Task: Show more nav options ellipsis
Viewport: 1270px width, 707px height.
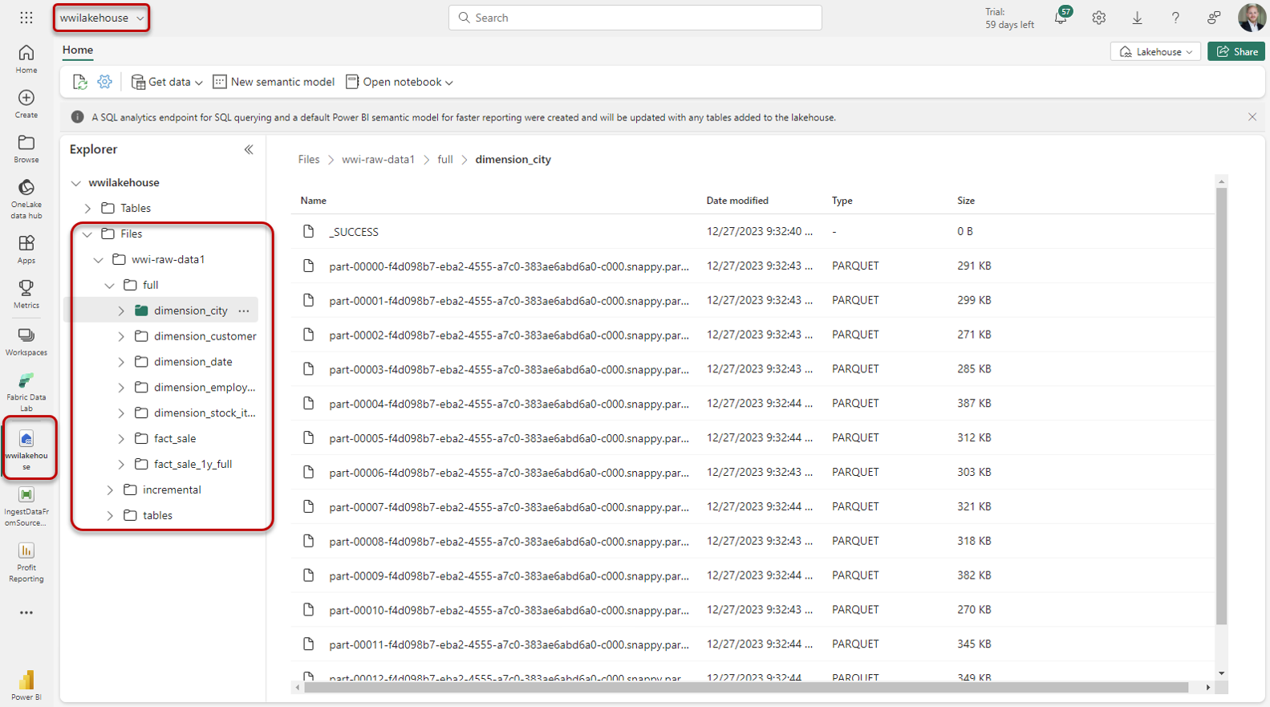Action: pos(26,612)
